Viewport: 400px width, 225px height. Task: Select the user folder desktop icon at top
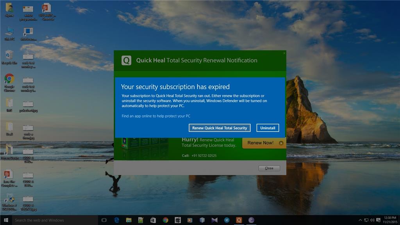click(9, 10)
